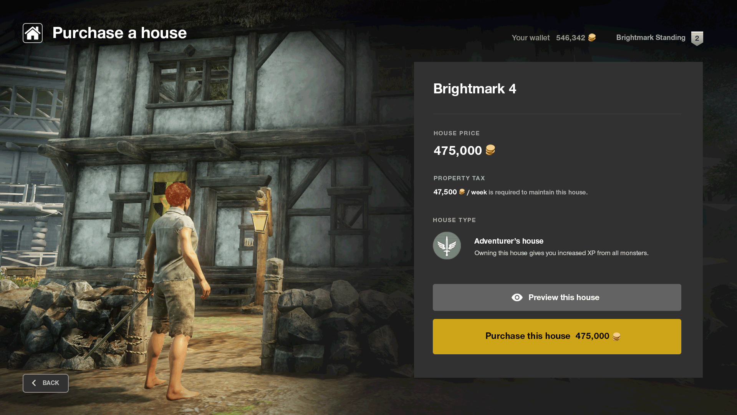The height and width of the screenshot is (415, 737).
Task: Click the Brightmark 4 house title
Action: (475, 89)
